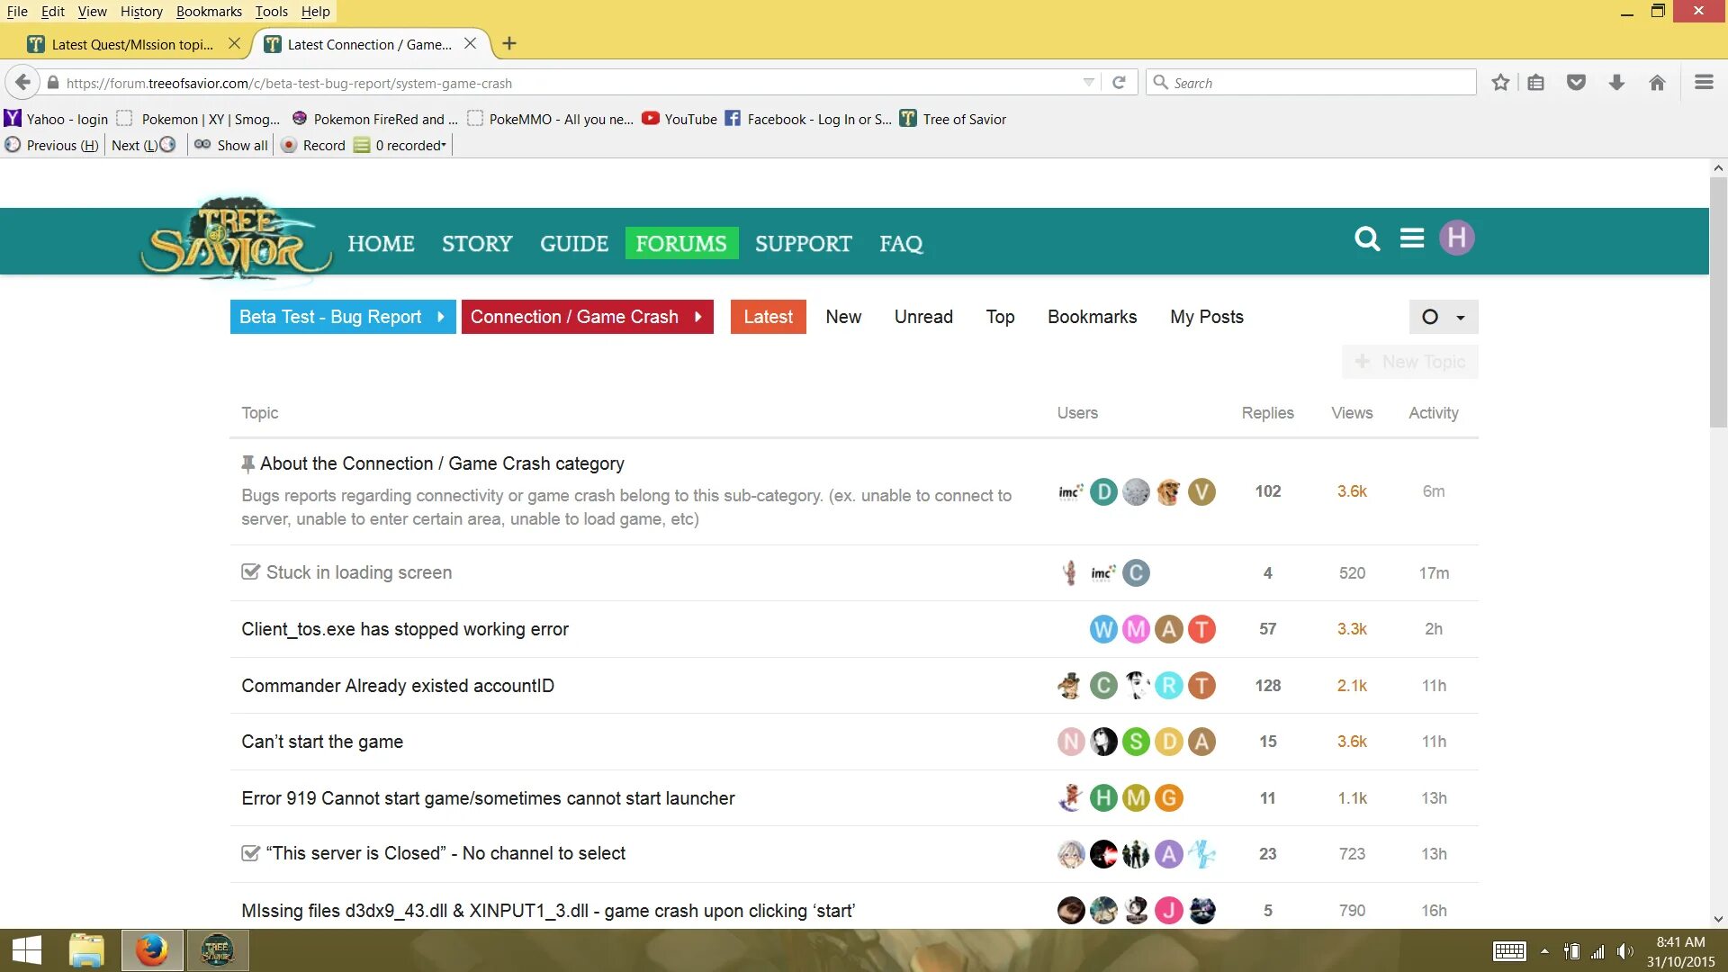Click the Record button in the toolbar
1728x972 pixels.
tap(313, 146)
